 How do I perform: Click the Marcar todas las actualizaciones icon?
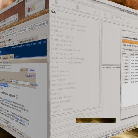78,7
